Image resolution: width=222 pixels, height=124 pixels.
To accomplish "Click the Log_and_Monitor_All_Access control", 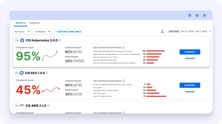I will 105,60.
